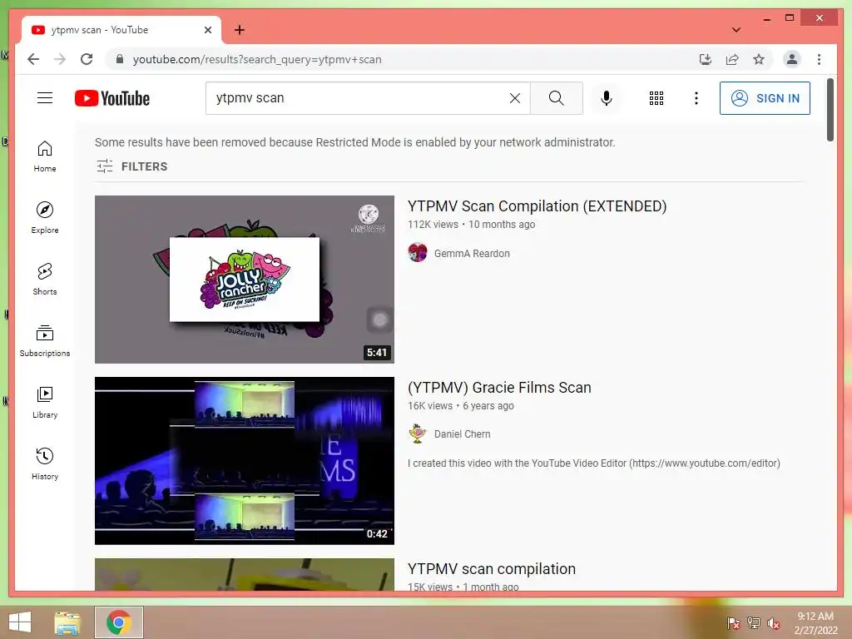
Task: Play the Gracie Films Scan thumbnail
Action: point(245,461)
